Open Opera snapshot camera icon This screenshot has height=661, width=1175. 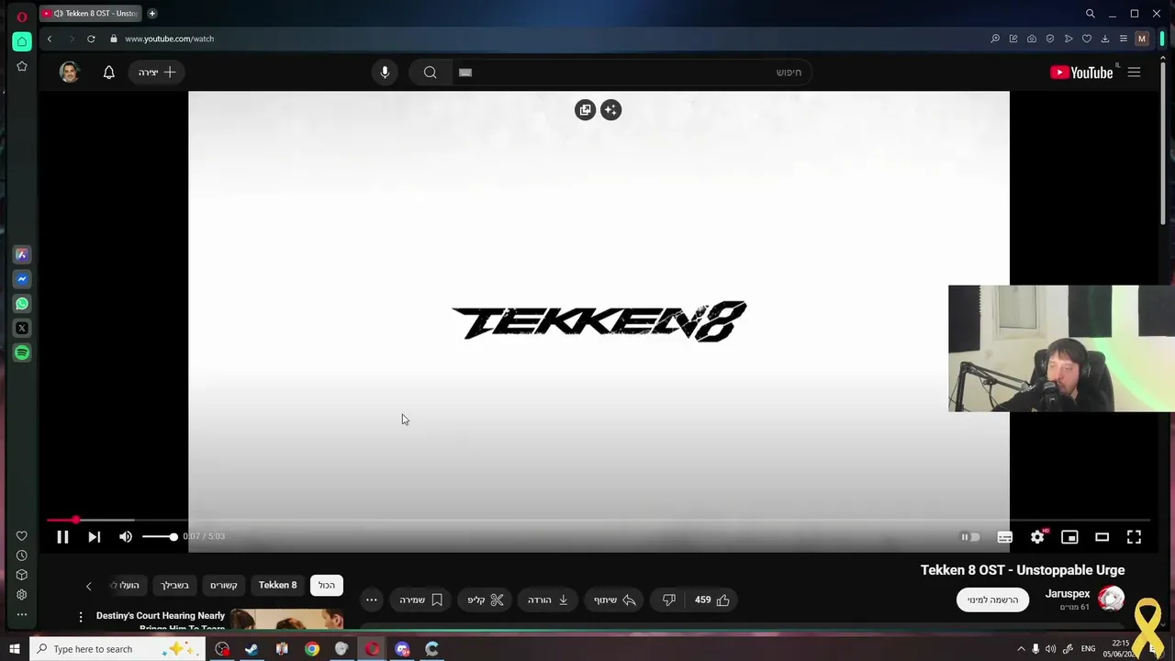[x=1032, y=39]
